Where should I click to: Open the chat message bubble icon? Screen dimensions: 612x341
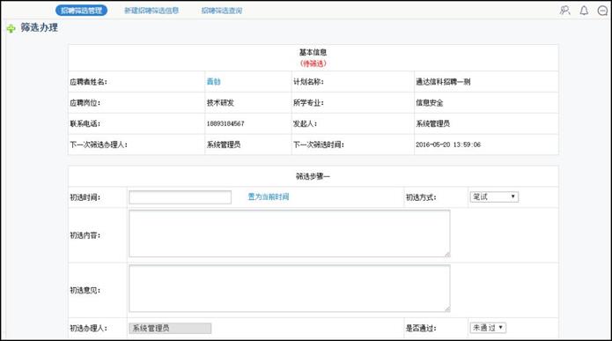coord(602,11)
